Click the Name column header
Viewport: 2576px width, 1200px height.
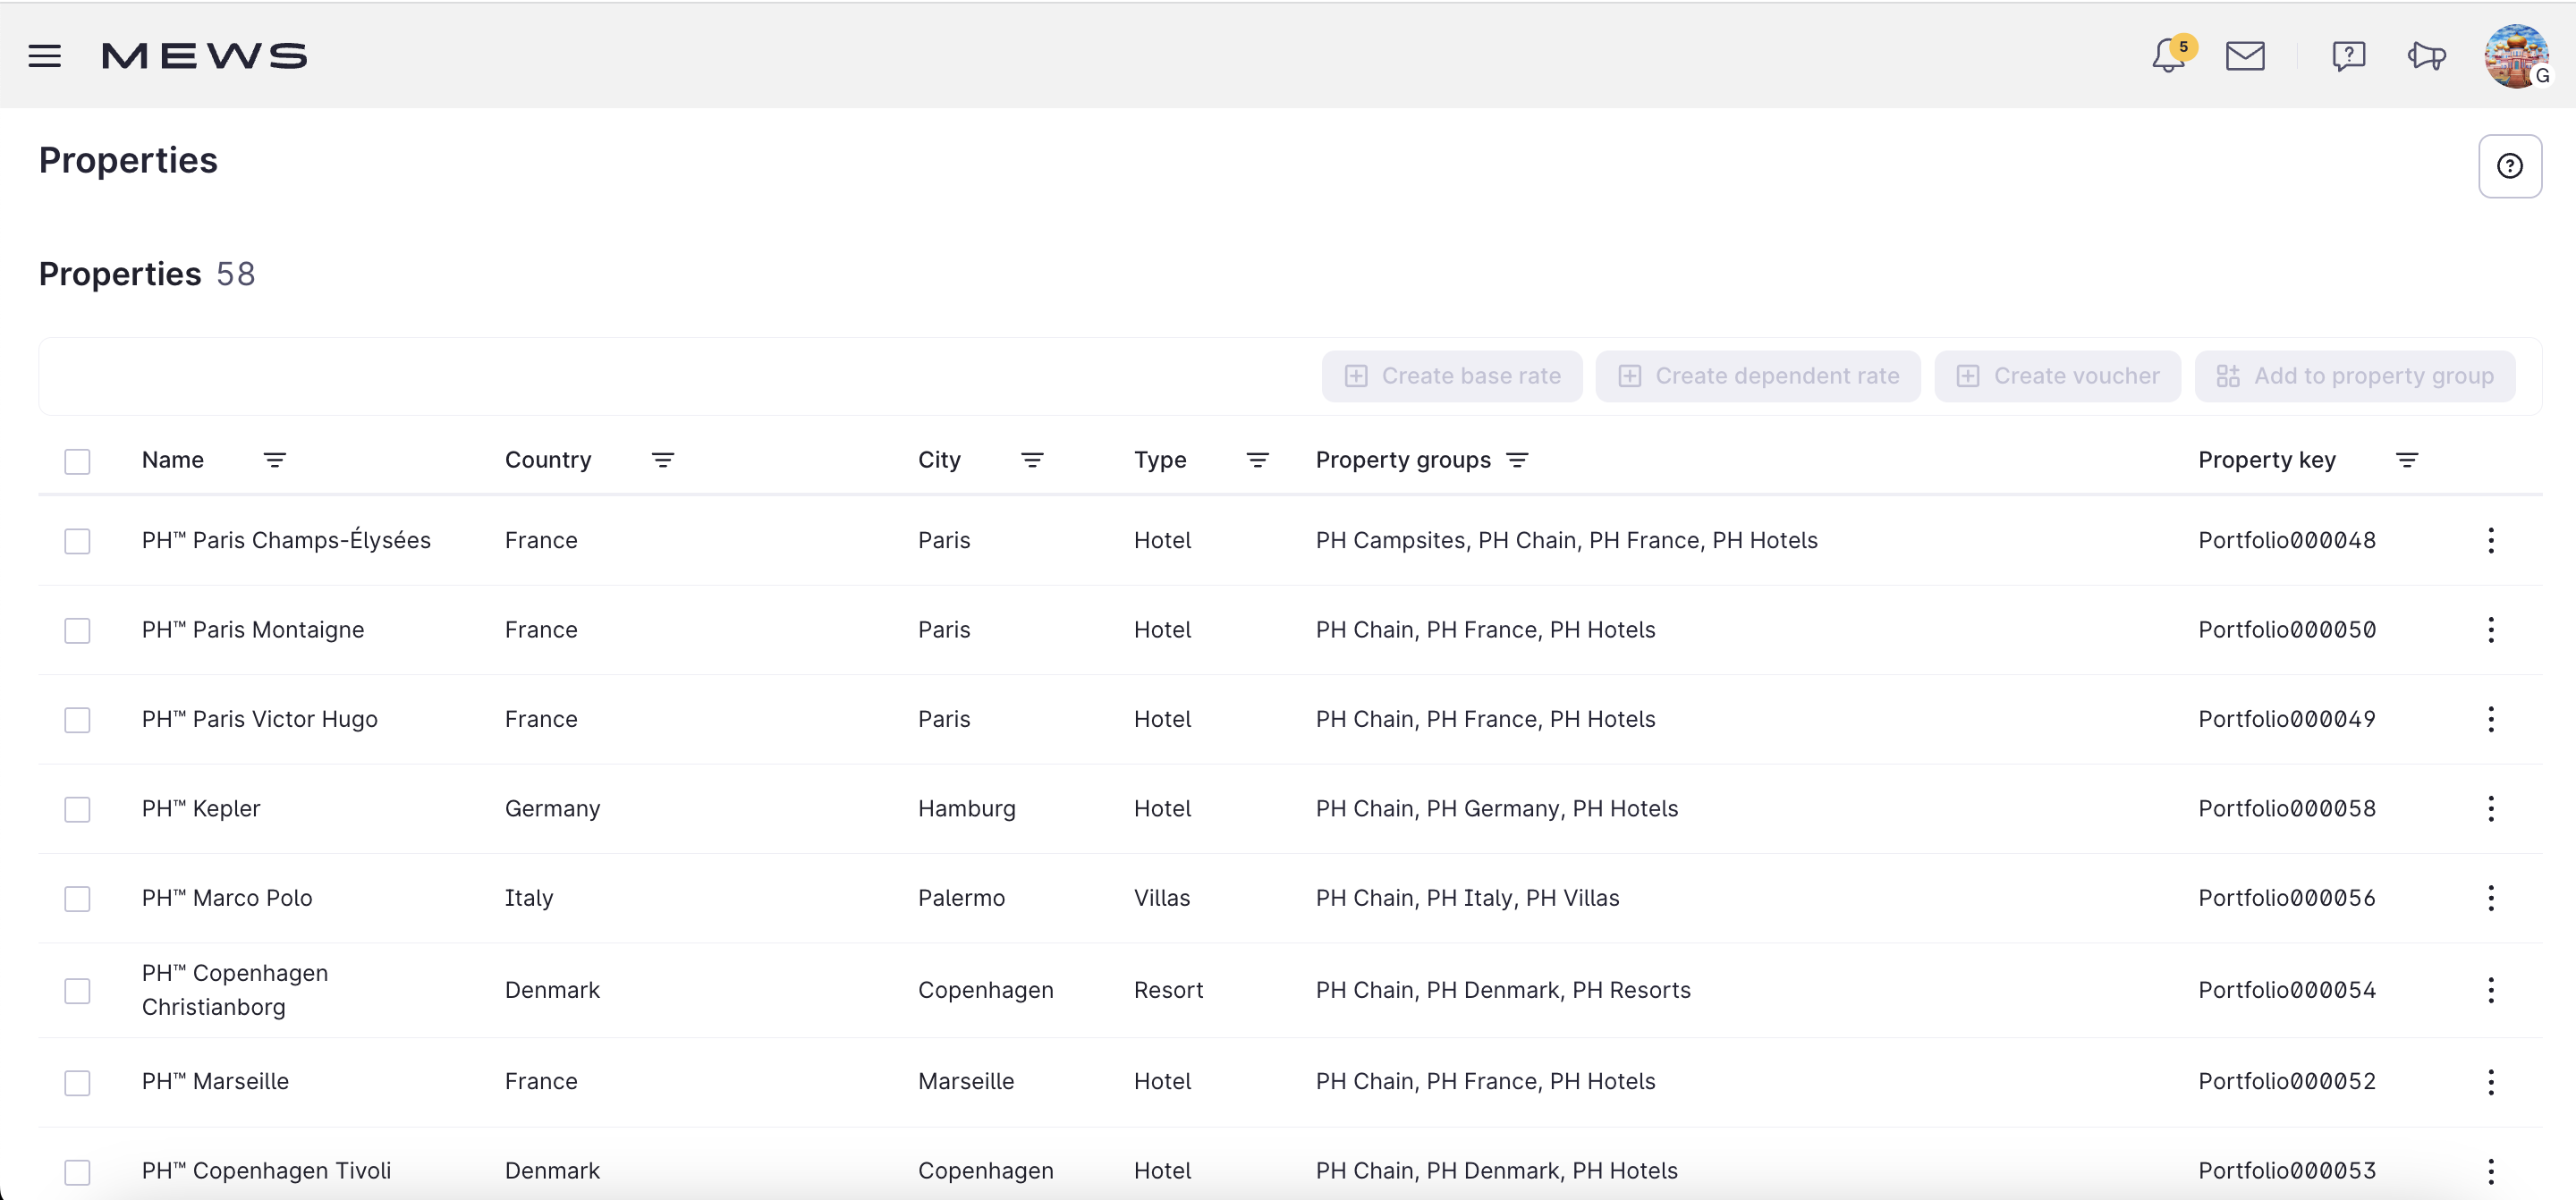pos(173,460)
